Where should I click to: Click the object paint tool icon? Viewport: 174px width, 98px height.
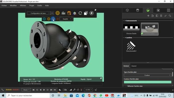[75, 13]
